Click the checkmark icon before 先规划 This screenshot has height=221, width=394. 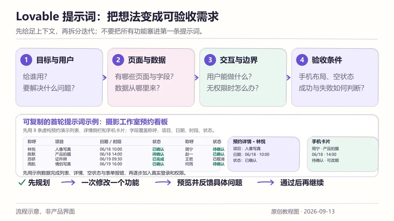click(22, 183)
